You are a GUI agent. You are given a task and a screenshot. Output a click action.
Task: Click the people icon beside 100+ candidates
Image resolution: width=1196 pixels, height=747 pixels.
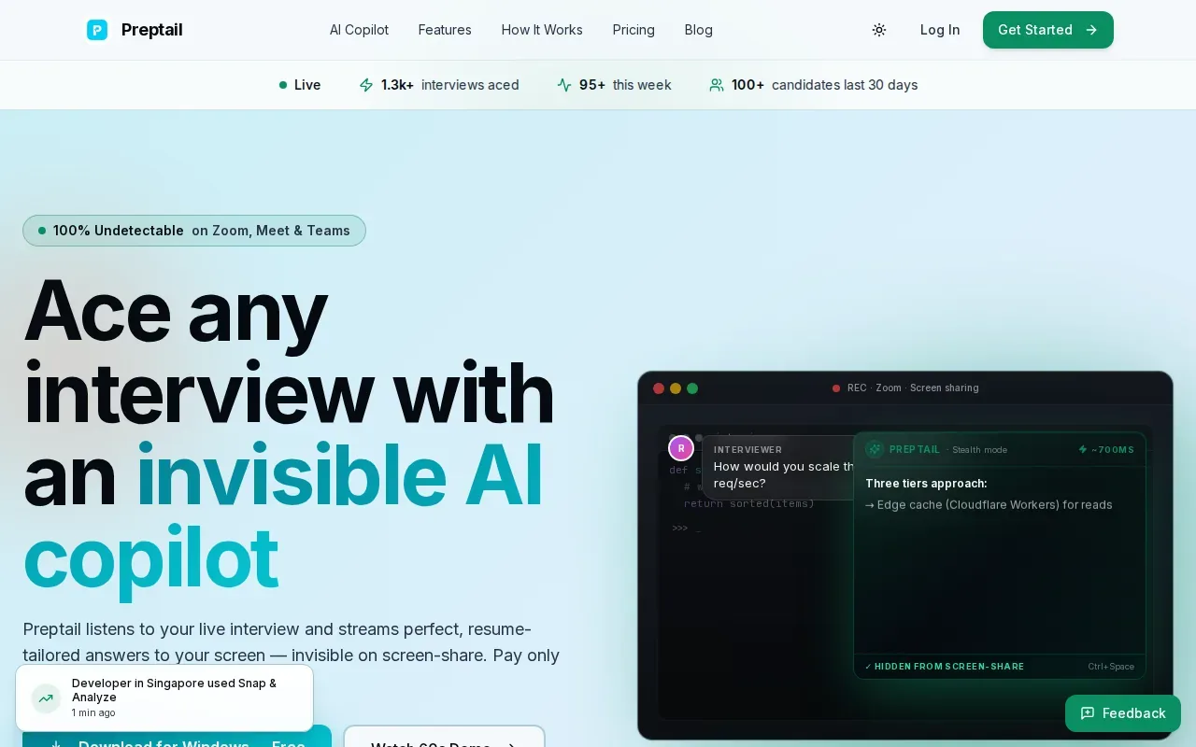[717, 85]
